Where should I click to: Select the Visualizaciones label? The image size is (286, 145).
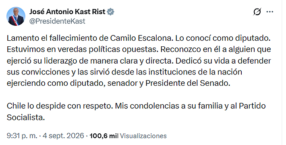point(143,136)
